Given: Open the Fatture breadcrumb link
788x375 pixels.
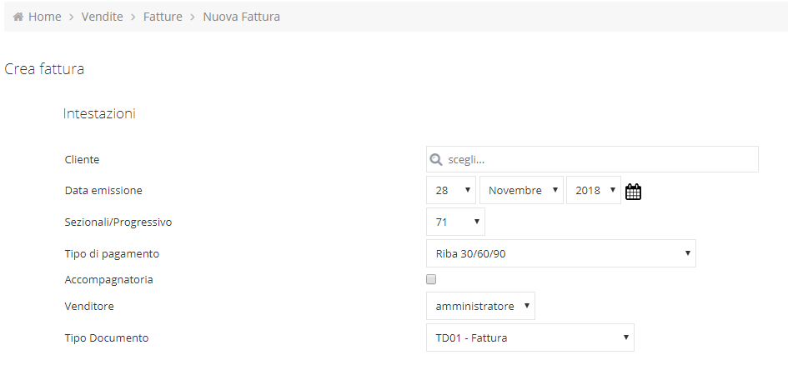Looking at the screenshot, I should pos(163,17).
